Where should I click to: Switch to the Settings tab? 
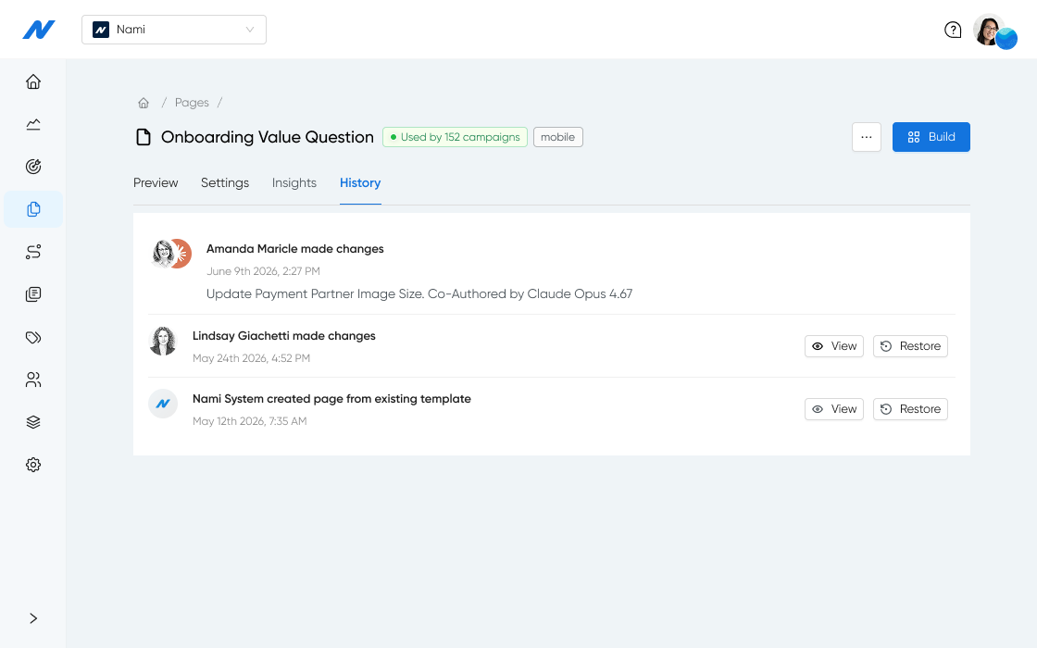(x=225, y=182)
